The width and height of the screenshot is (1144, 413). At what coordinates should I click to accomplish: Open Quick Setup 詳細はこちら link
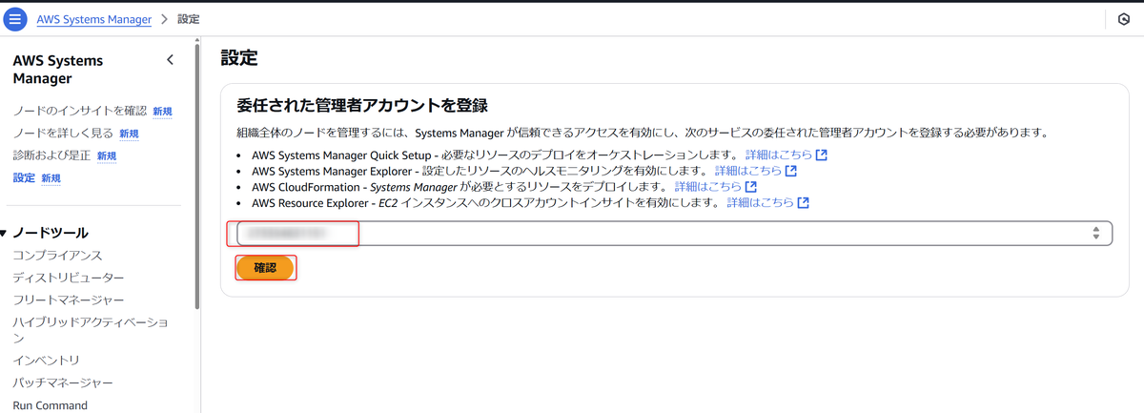pos(779,155)
